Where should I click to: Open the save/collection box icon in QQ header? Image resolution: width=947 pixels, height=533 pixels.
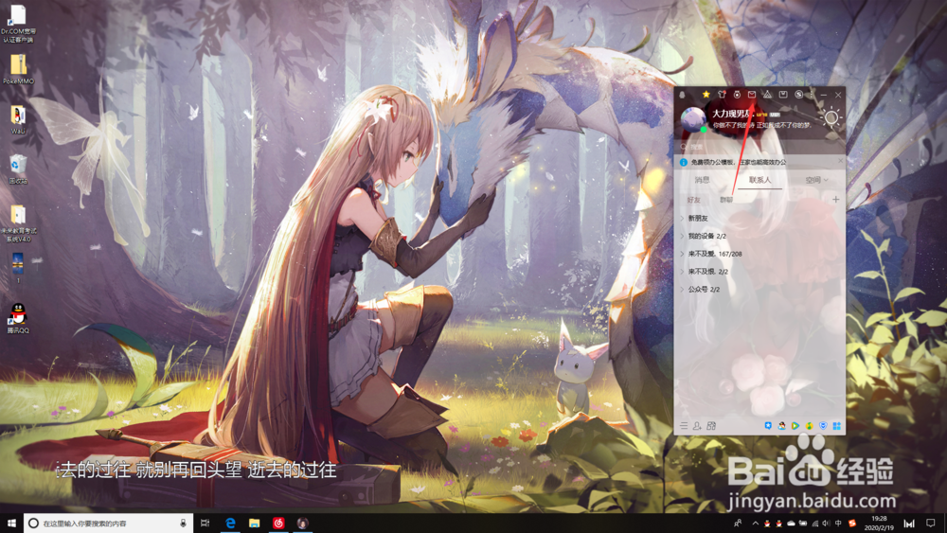[783, 95]
